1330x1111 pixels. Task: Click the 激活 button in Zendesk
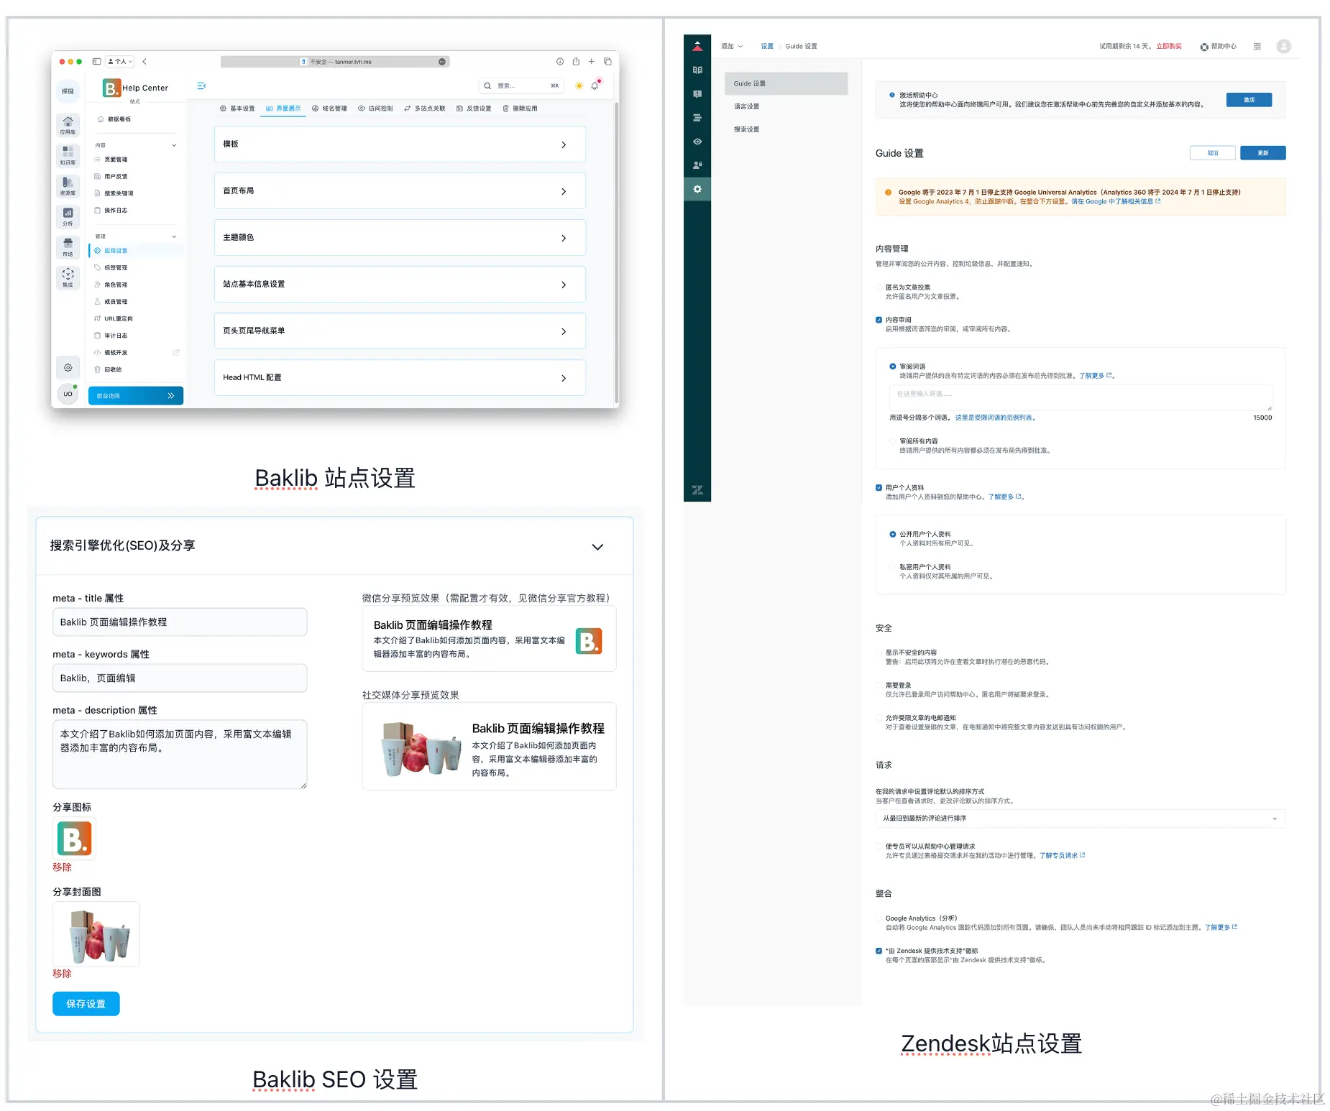click(1249, 100)
